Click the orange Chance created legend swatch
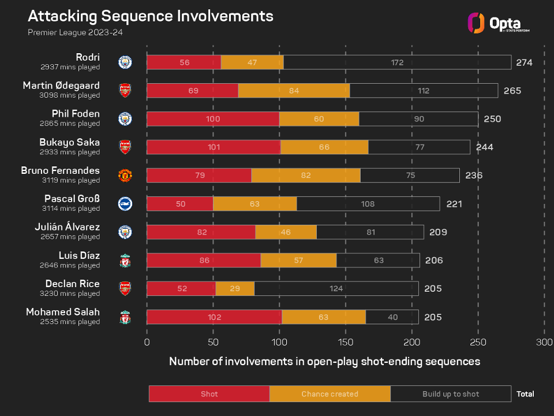The width and height of the screenshot is (554, 416). (x=330, y=394)
